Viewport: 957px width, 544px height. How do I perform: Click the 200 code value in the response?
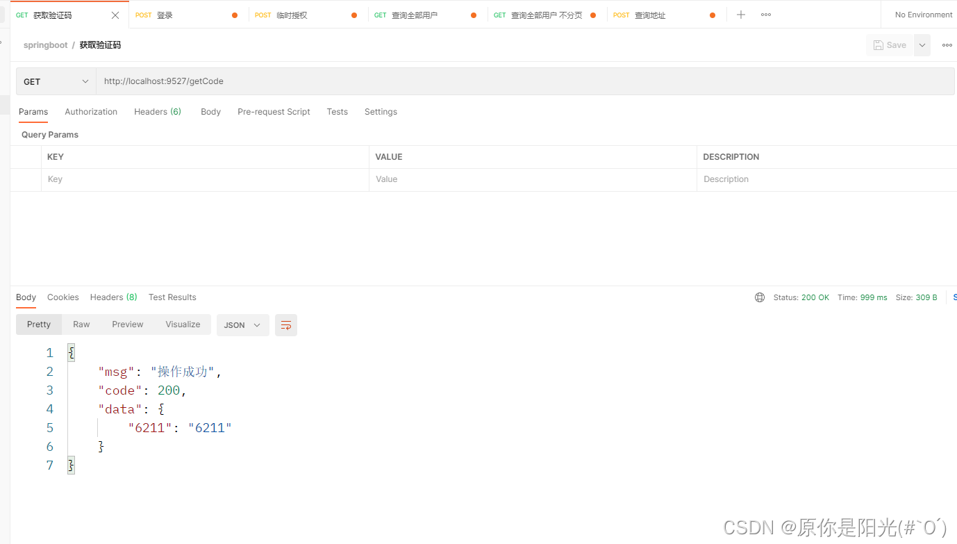click(169, 390)
